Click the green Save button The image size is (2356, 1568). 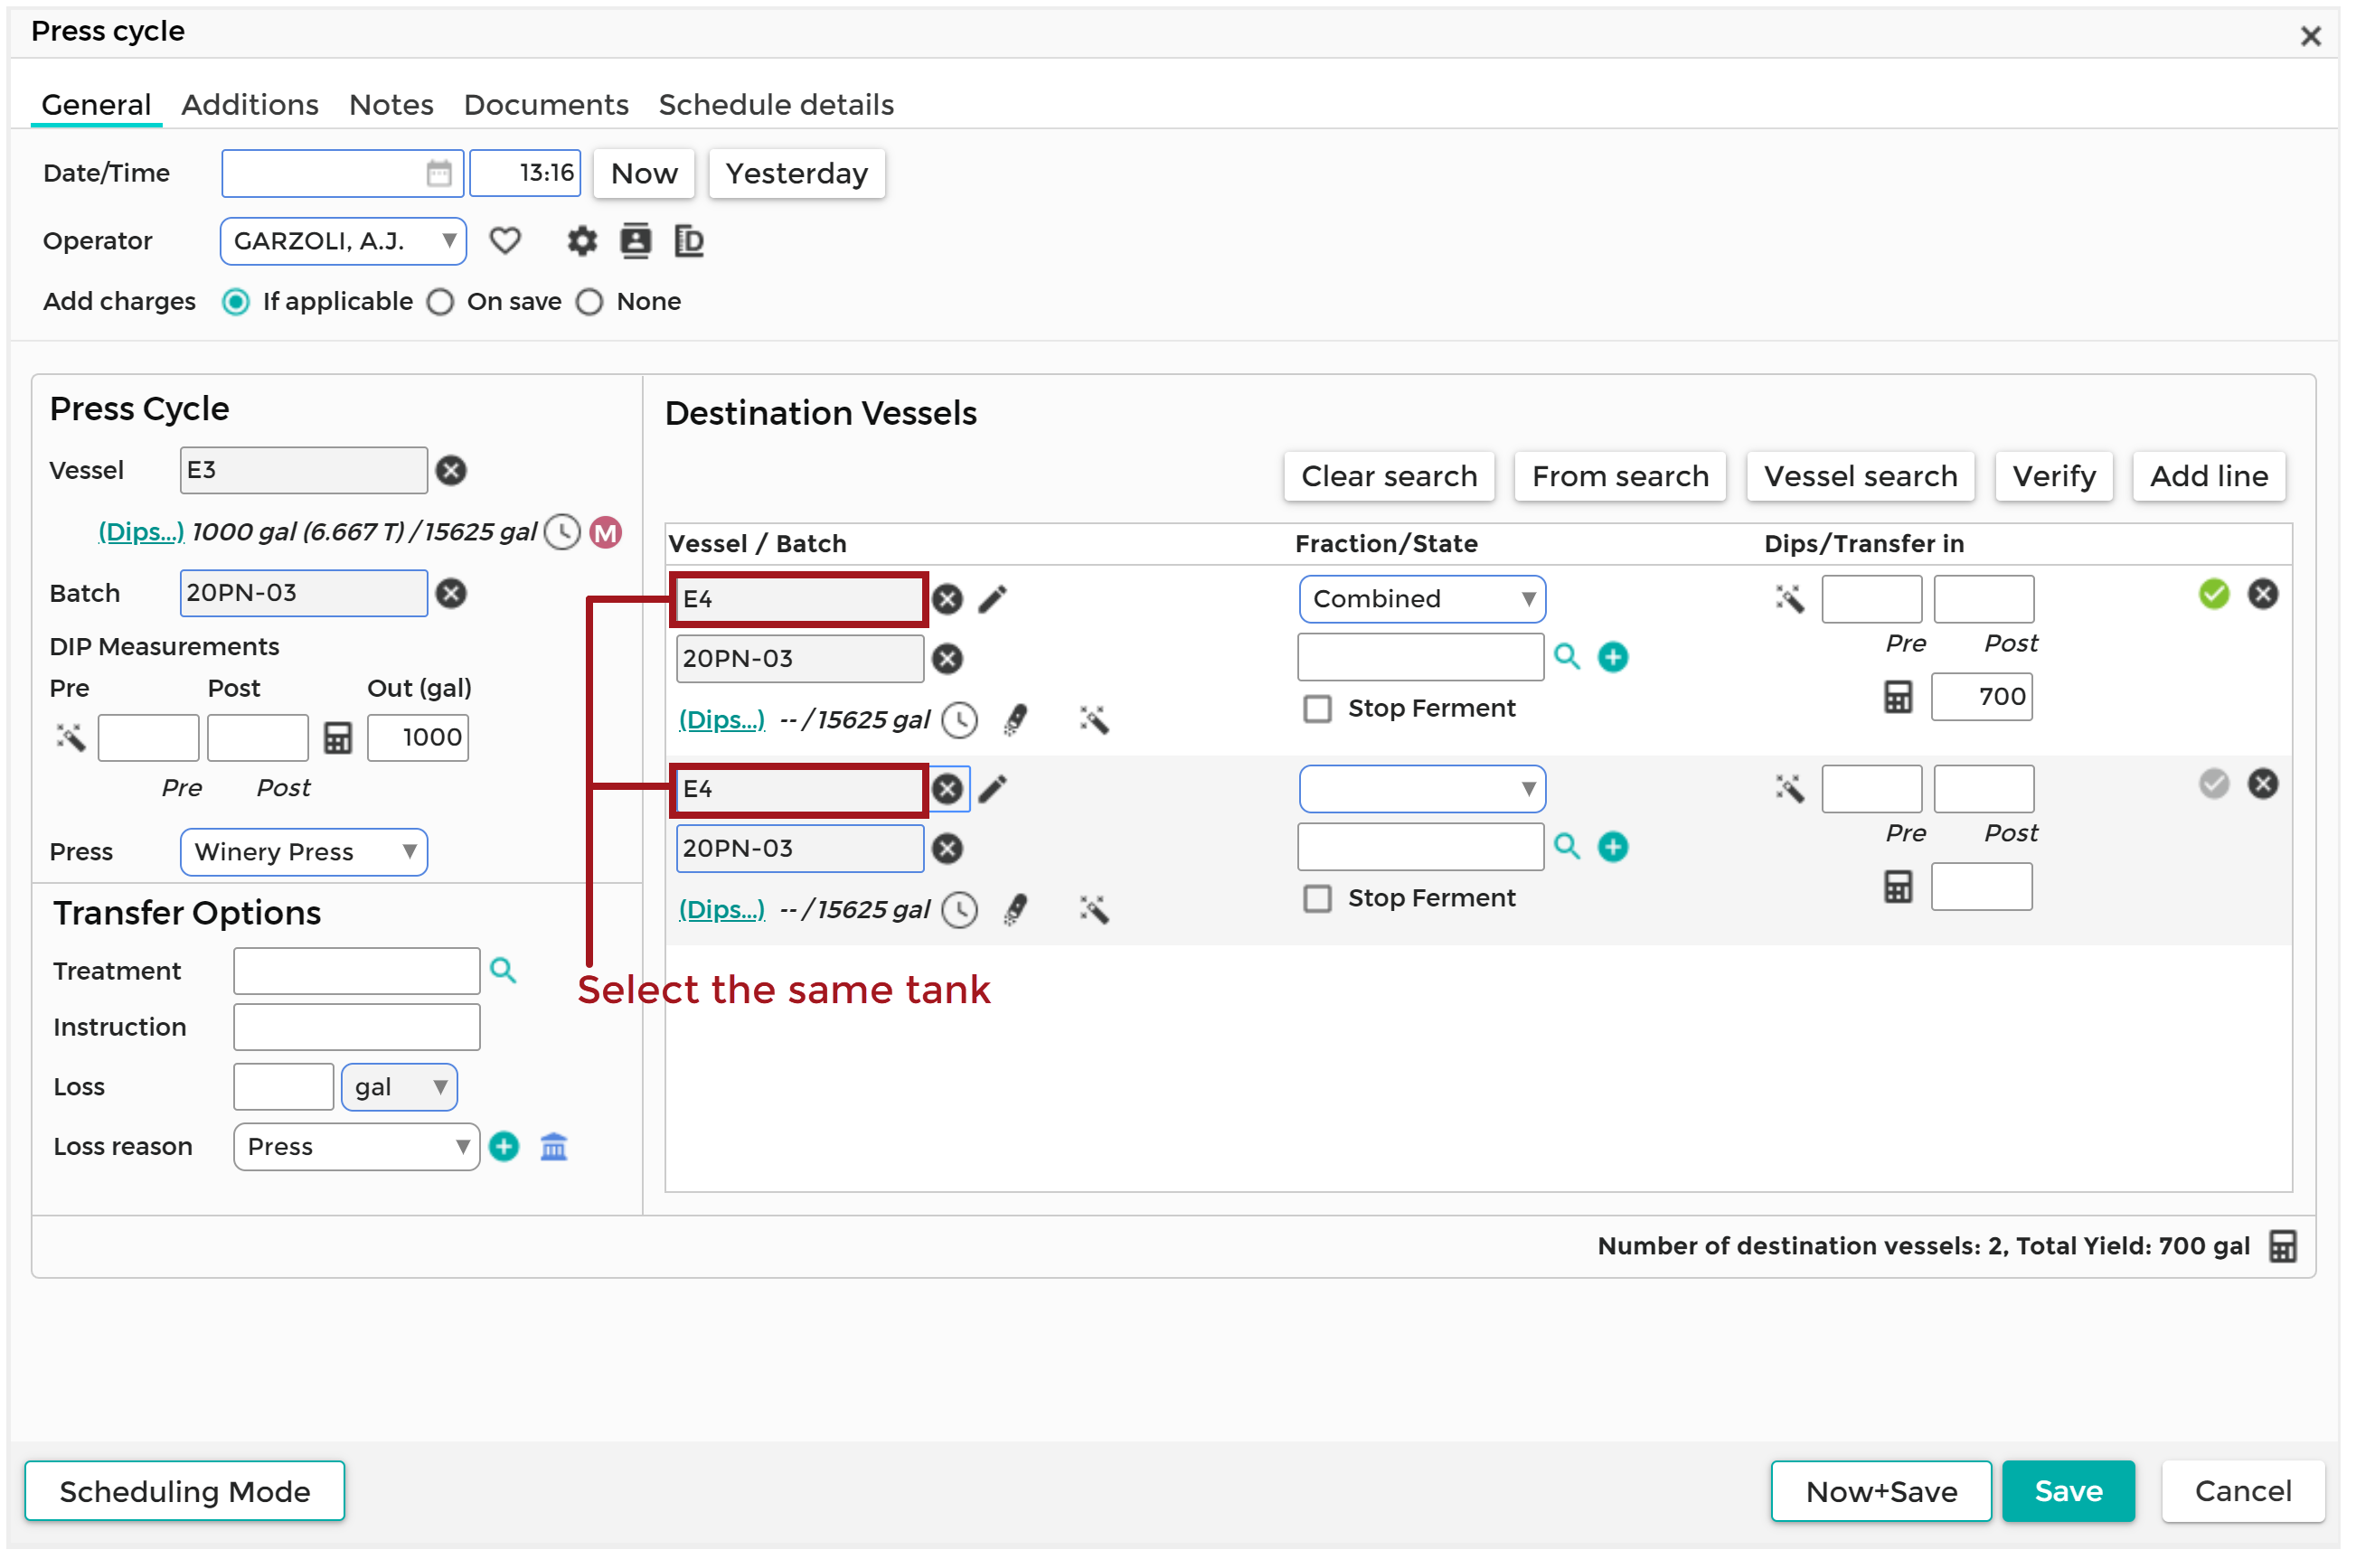2068,1491
